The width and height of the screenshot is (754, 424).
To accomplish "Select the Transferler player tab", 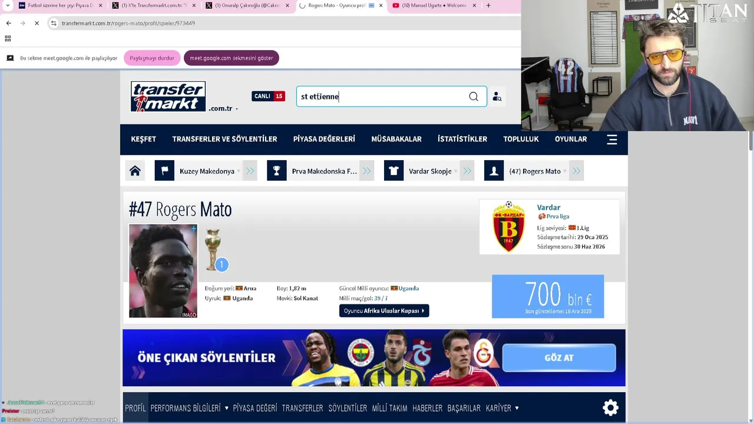I will point(302,408).
